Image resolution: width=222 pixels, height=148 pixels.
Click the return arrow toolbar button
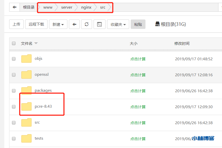pyautogui.click(x=74, y=24)
